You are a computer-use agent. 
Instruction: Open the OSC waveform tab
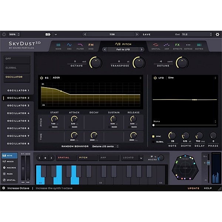pos(69,47)
